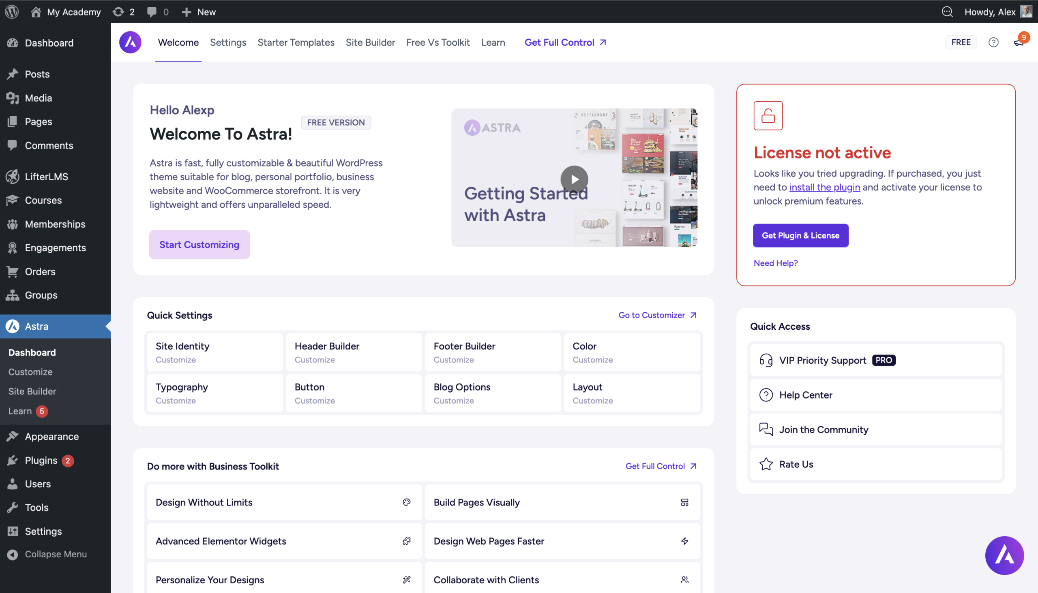The image size is (1038, 593).
Task: Open Alex's profile avatar
Action: 1026,11
